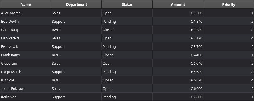Click the € 7,600 amount cell
Image resolution: width=254 pixels, height=101 pixels.
[x=178, y=97]
